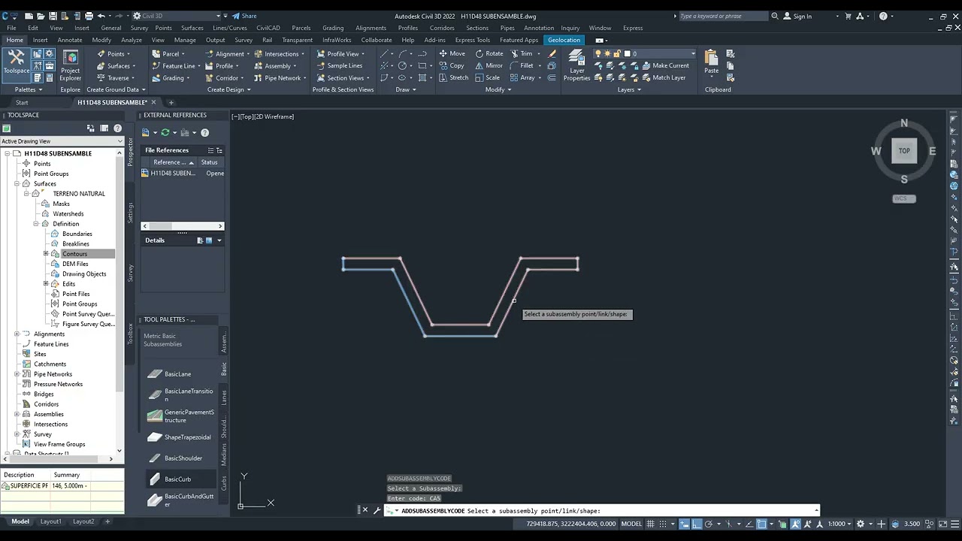This screenshot has height=541, width=962.
Task: Select the Rotate tool
Action: [489, 53]
